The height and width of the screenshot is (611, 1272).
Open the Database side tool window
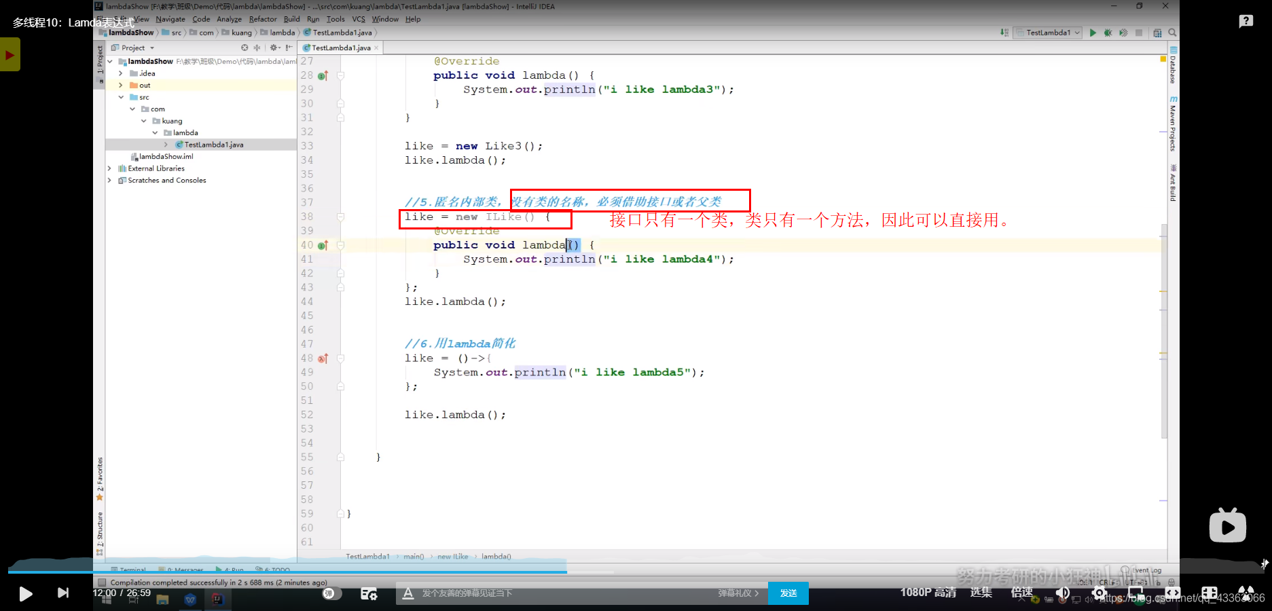[x=1173, y=65]
